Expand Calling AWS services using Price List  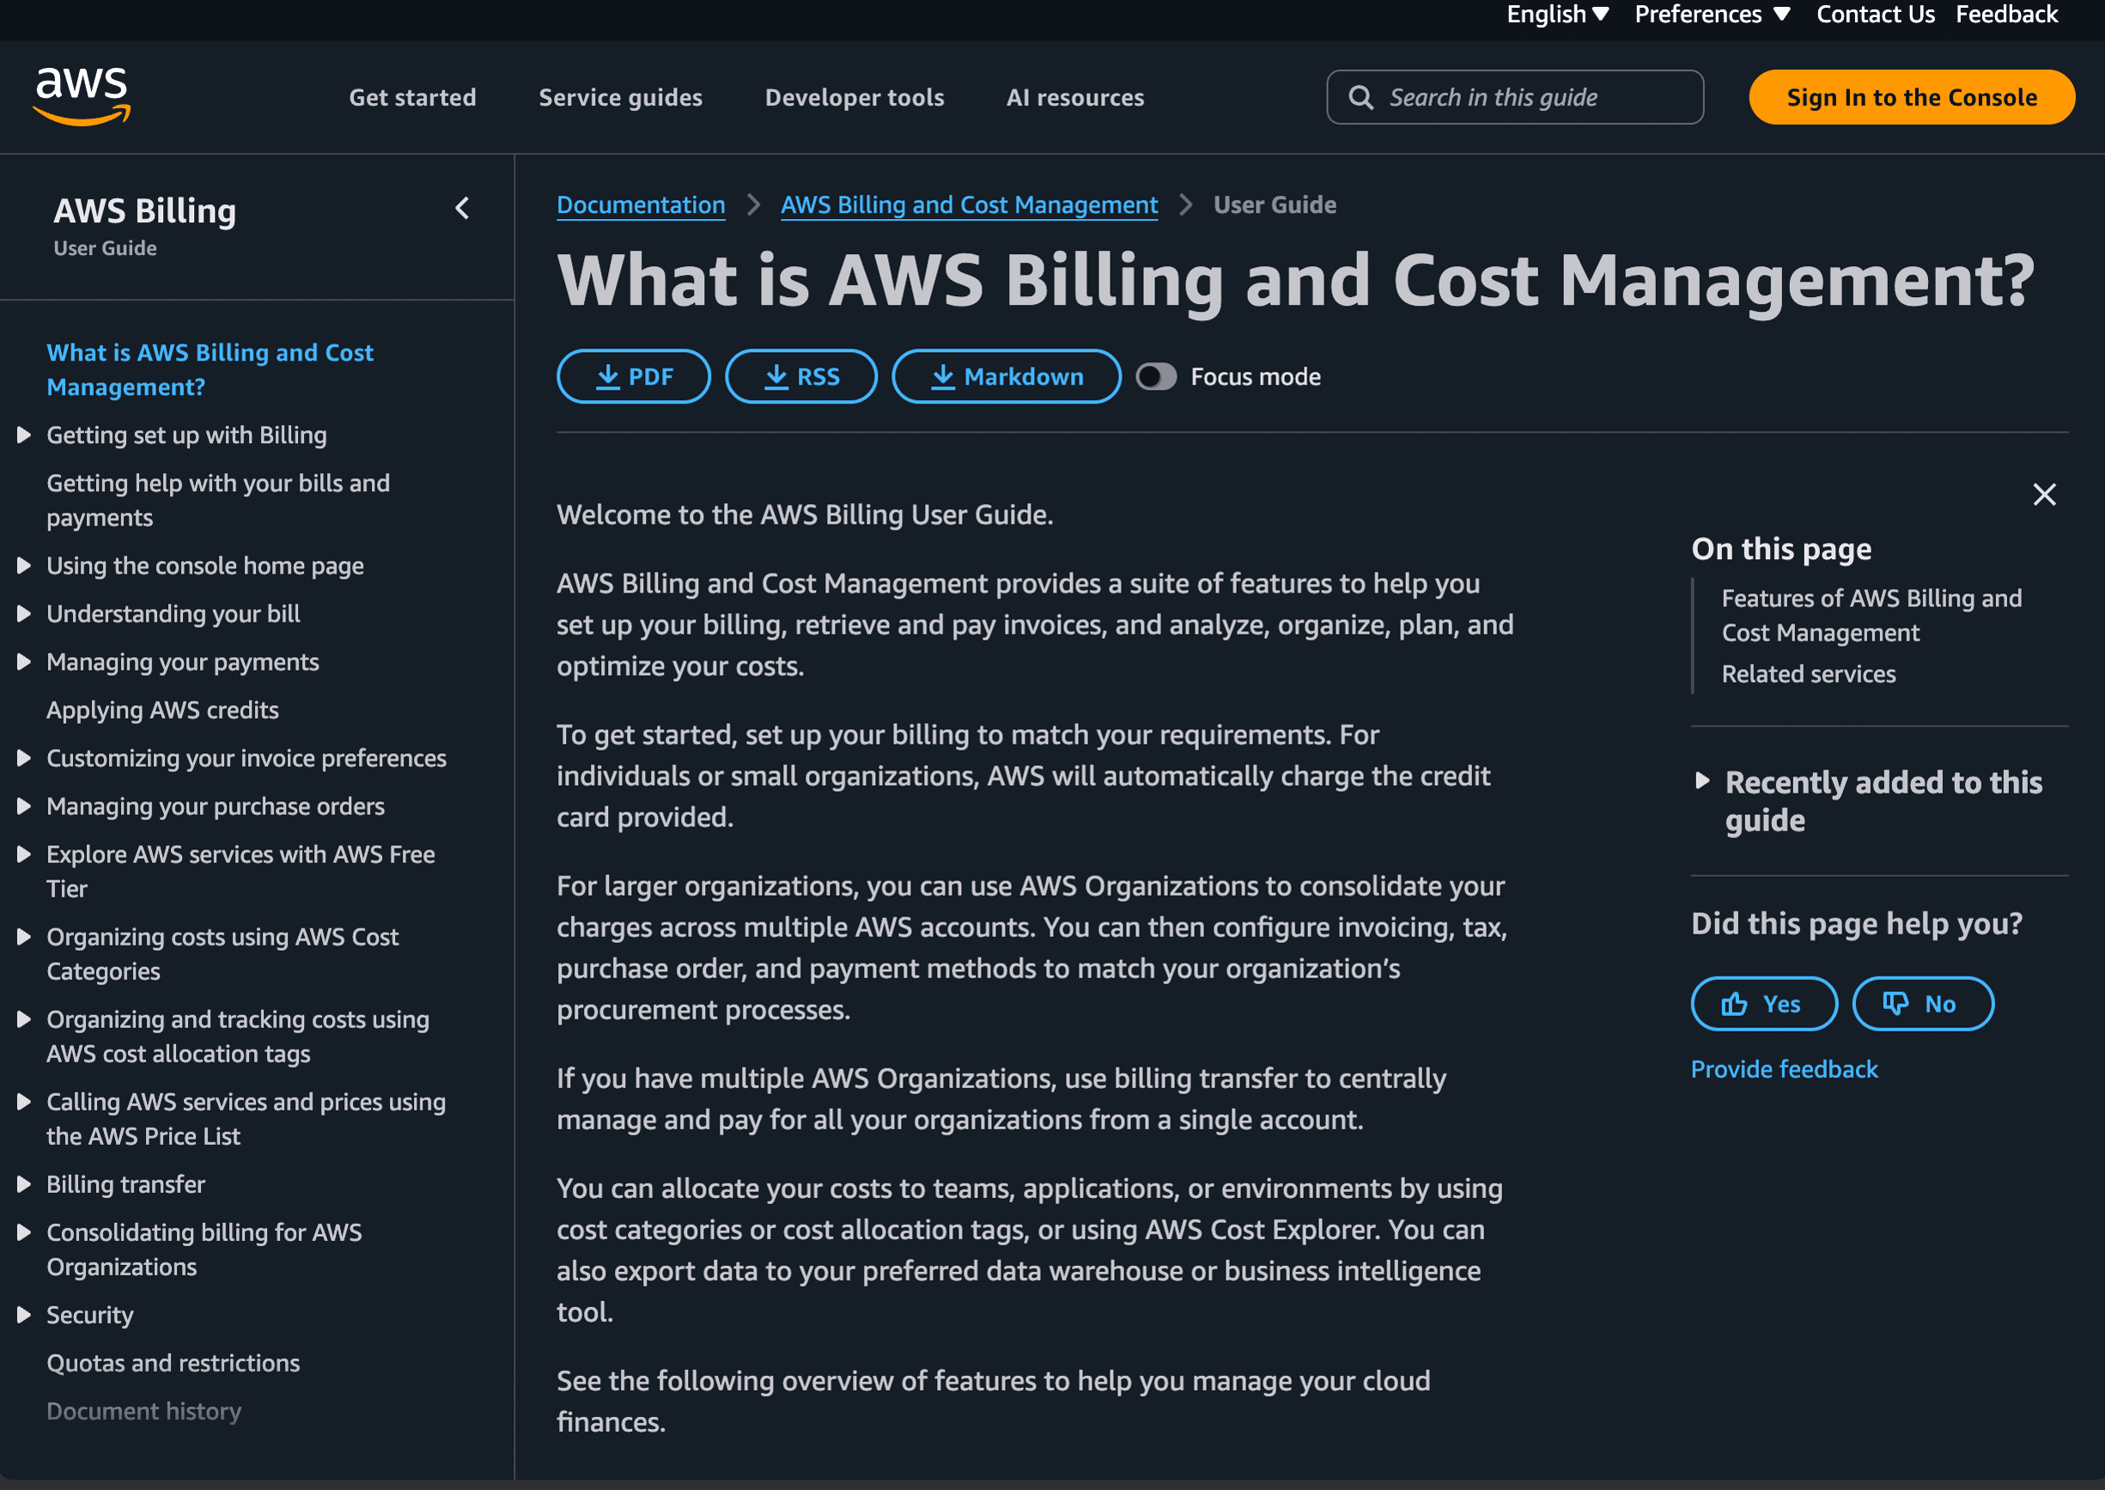point(24,1102)
